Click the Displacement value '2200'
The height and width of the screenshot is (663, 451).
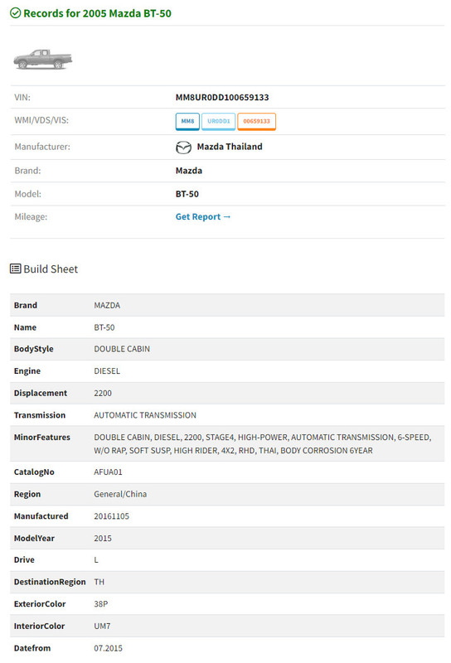[103, 393]
